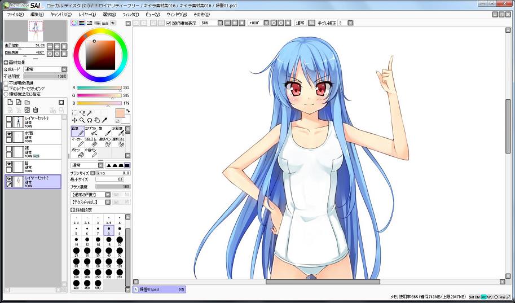The image size is (515, 303).
Task: Pick the Eraser (消しゴム) tool
Action: tap(91, 142)
